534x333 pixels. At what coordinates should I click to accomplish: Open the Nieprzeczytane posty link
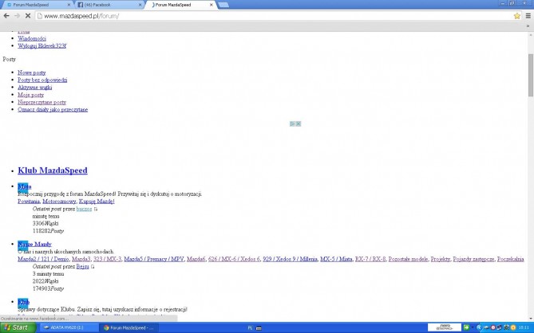[x=42, y=102]
